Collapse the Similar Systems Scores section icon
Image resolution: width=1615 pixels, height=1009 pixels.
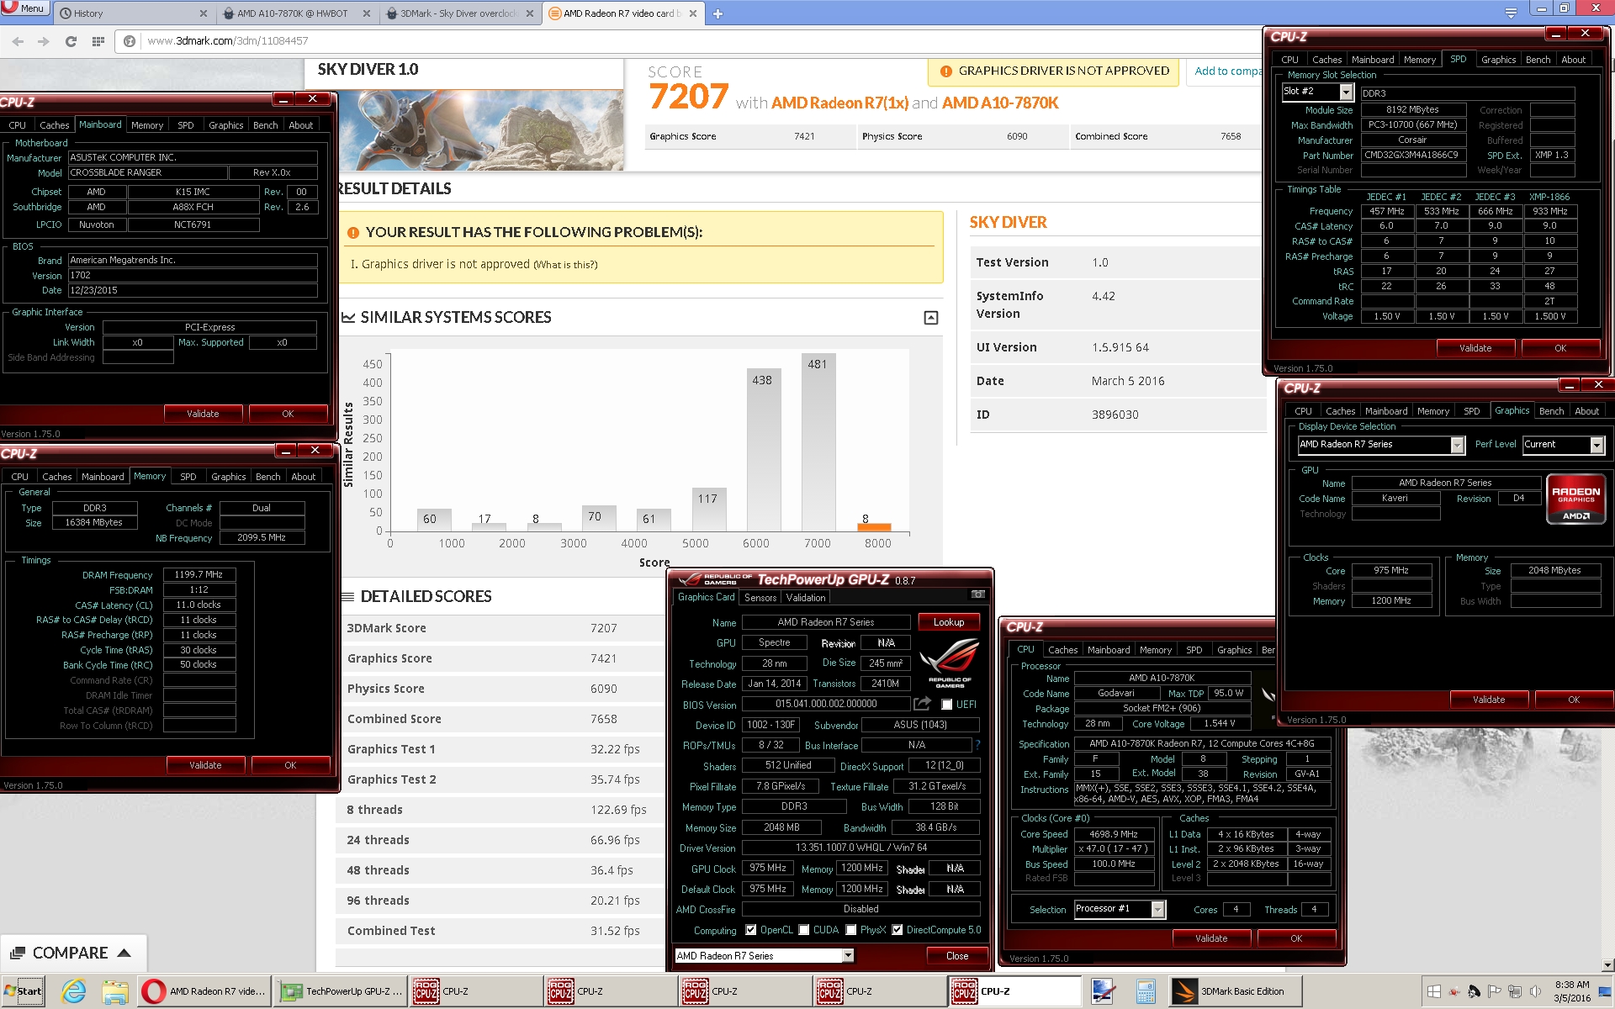930,318
